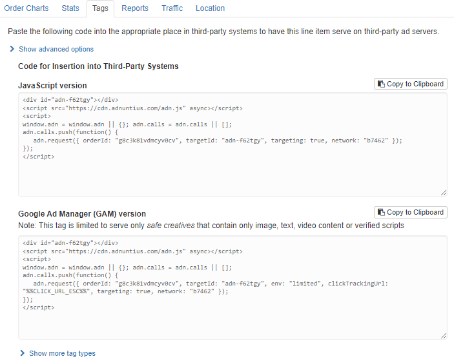Click the chevron beside Show advanced options
This screenshot has width=454, height=359.
(12, 49)
